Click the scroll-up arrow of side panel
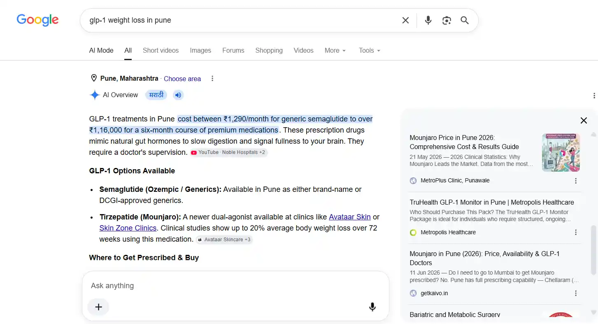 593,135
